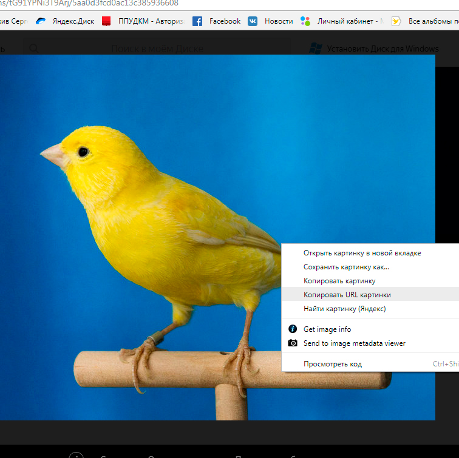Click the Get image info icon
This screenshot has width=459, height=458.
coord(293,329)
